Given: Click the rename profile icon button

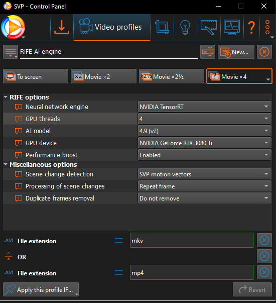Looking at the screenshot, I should [208, 52].
